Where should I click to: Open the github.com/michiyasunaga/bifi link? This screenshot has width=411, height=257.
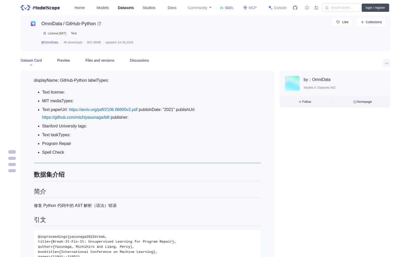point(76,117)
